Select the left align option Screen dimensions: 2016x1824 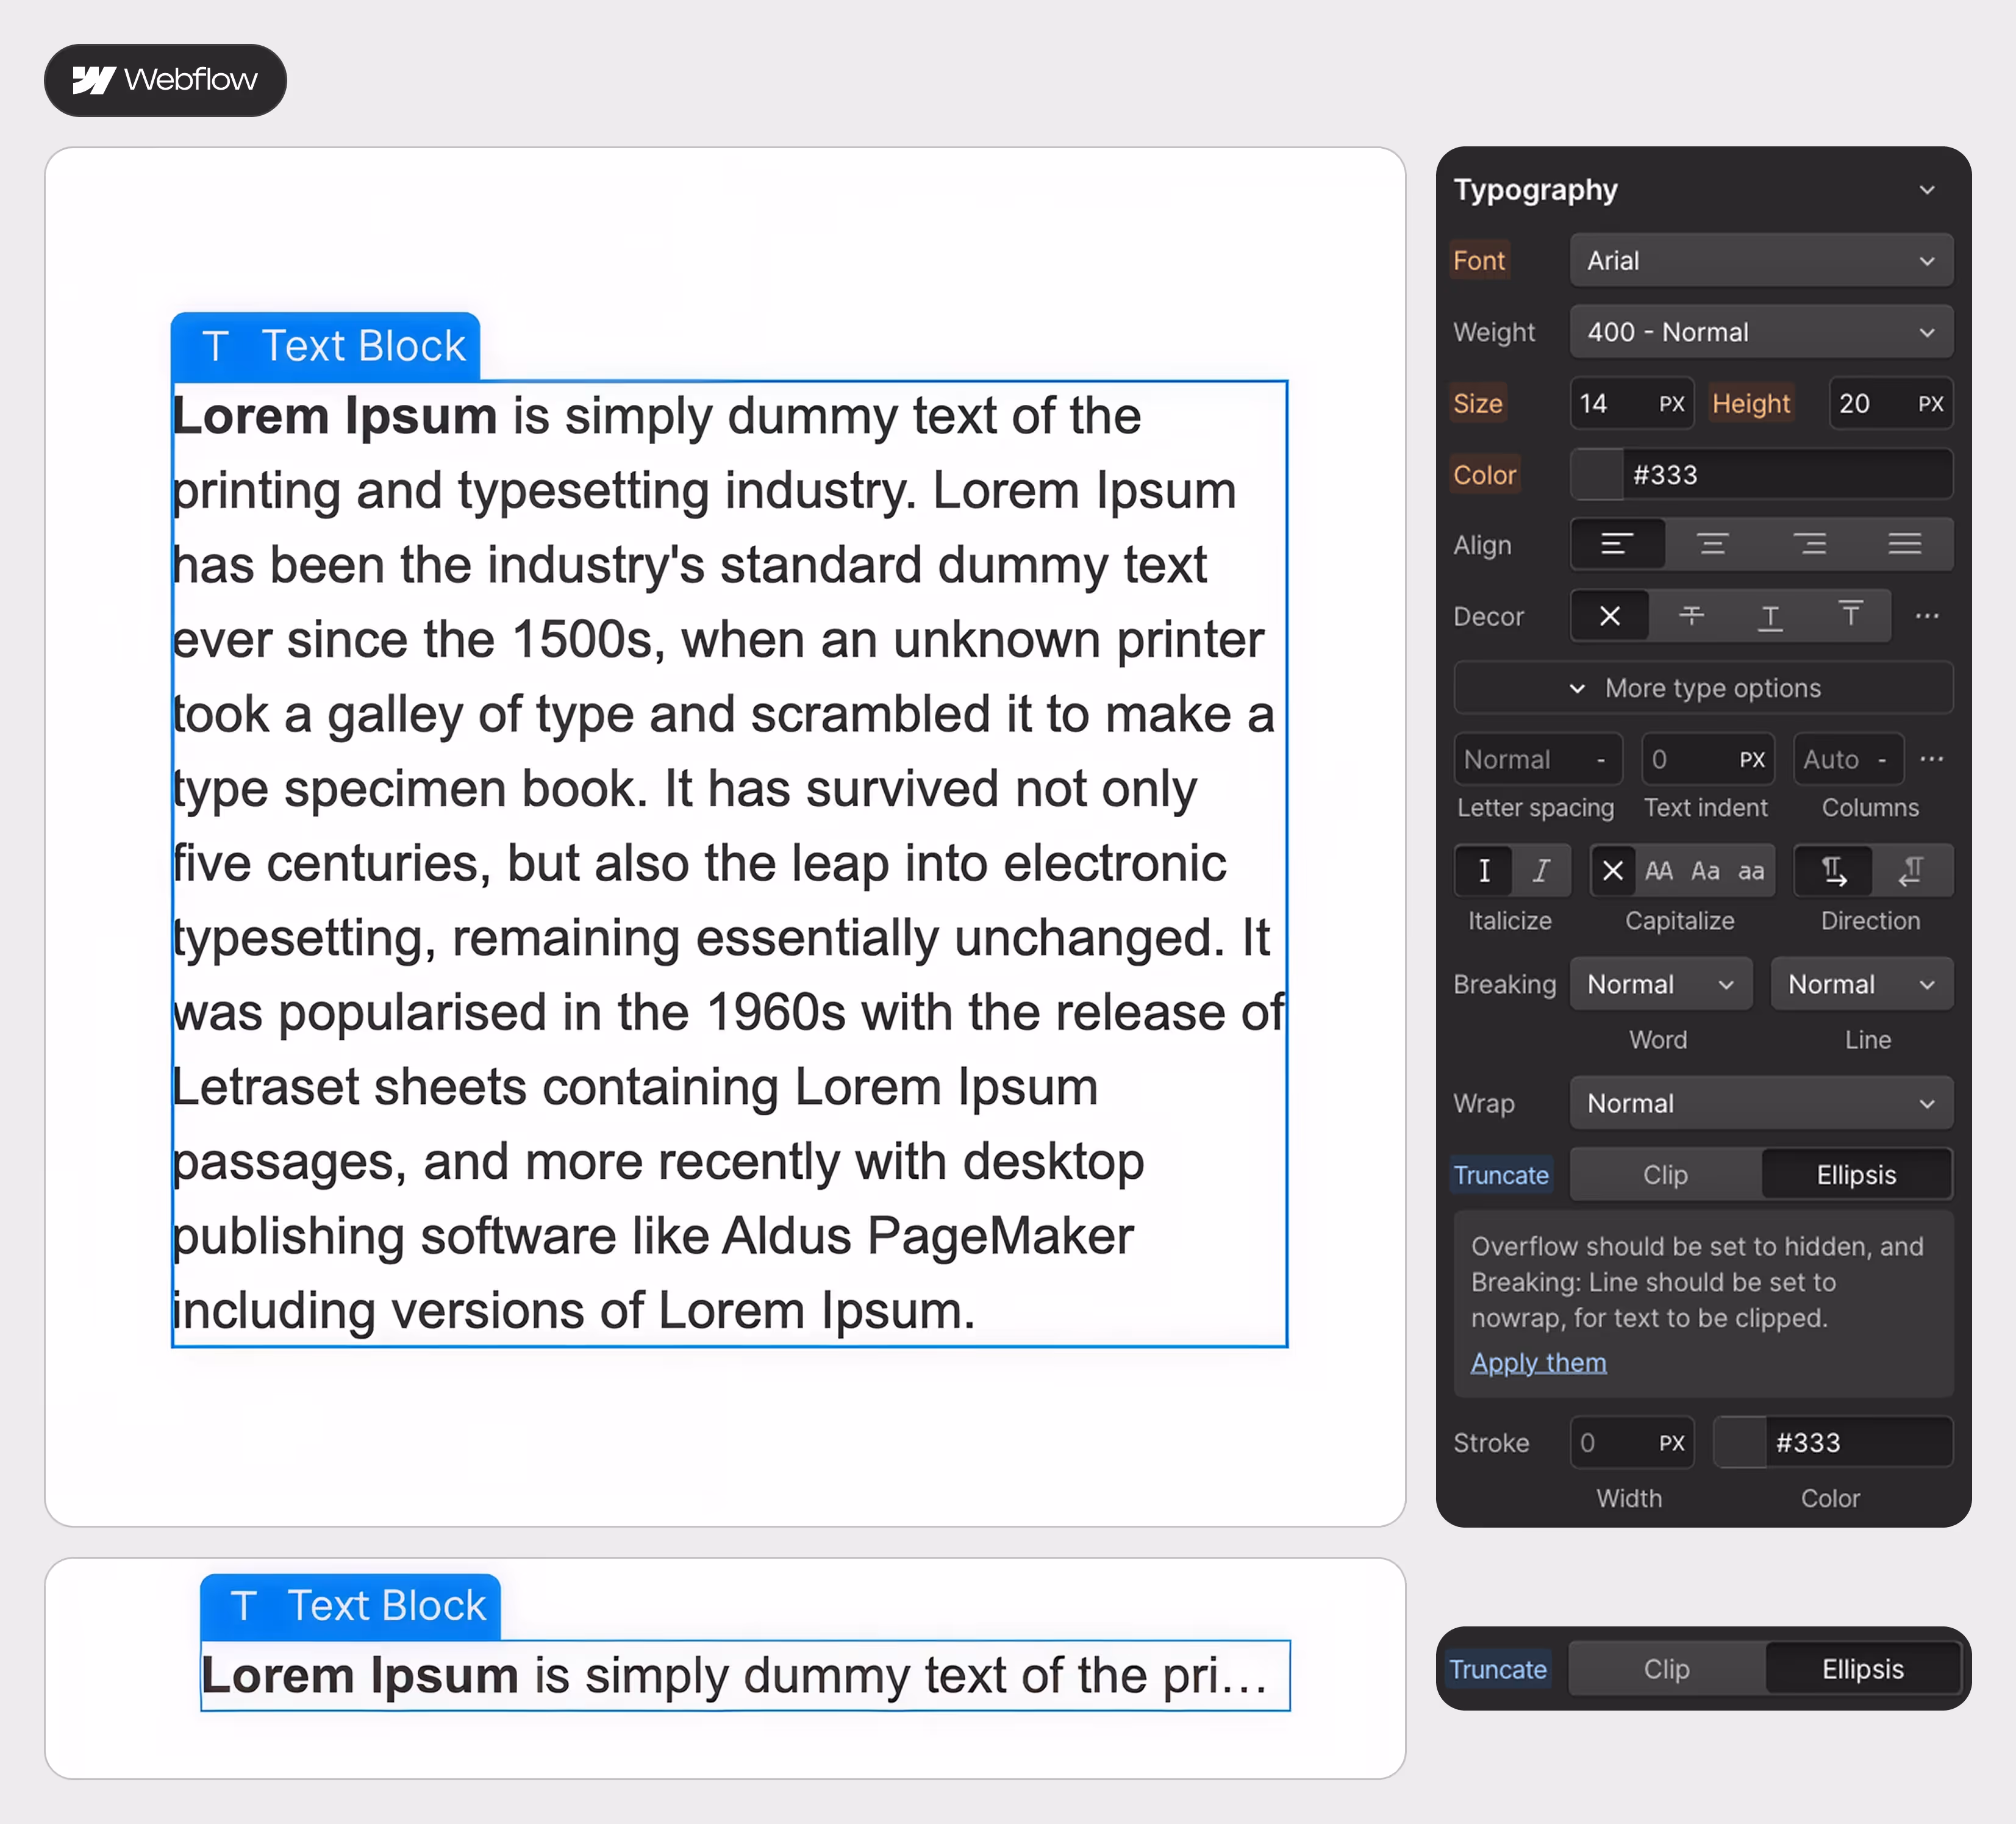tap(1617, 544)
